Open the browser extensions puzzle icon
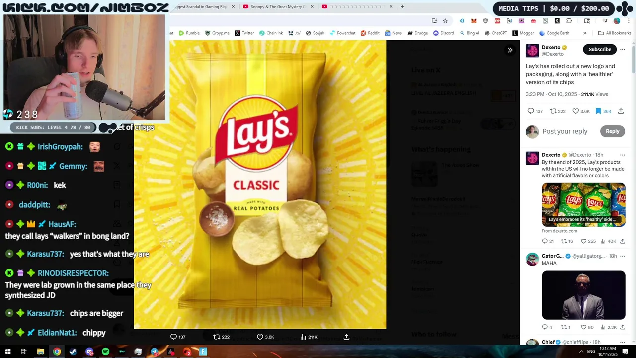This screenshot has height=358, width=636. tap(569, 21)
